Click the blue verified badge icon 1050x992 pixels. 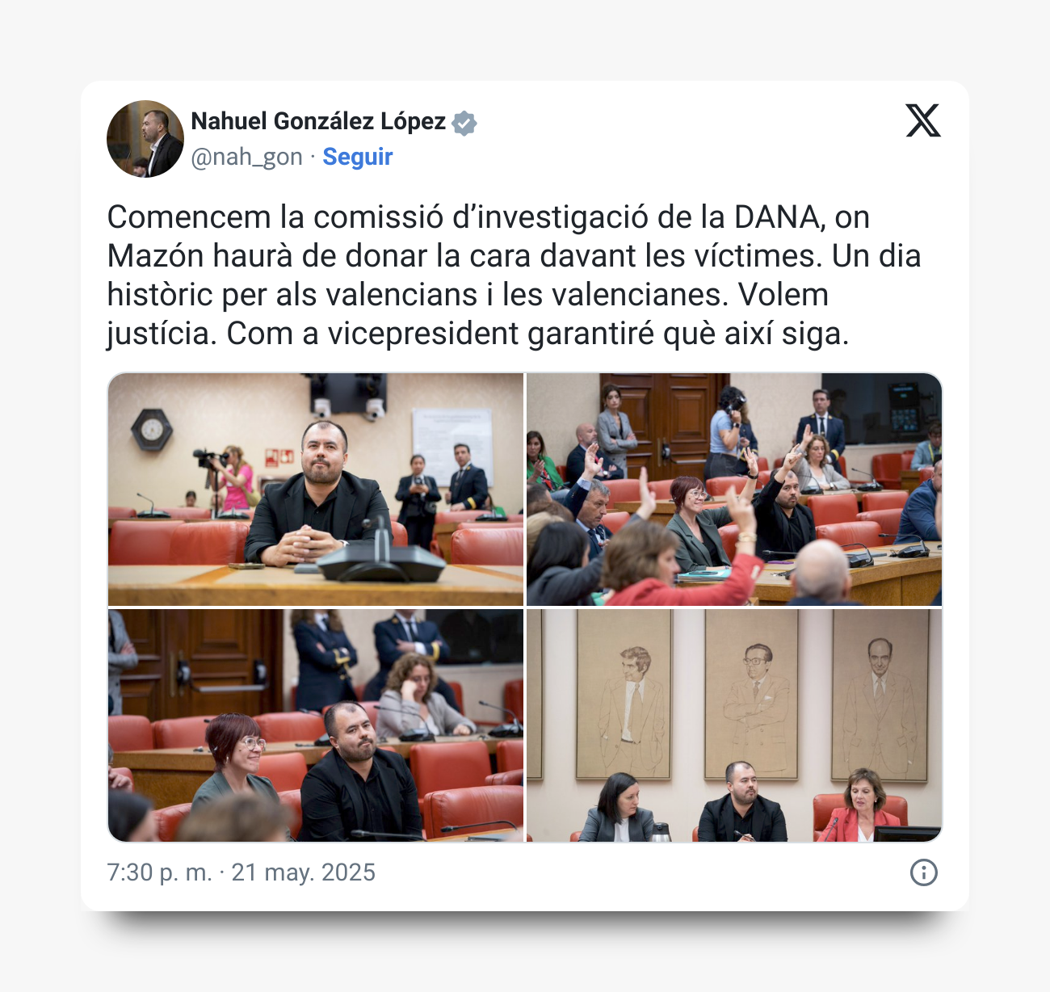click(x=464, y=123)
